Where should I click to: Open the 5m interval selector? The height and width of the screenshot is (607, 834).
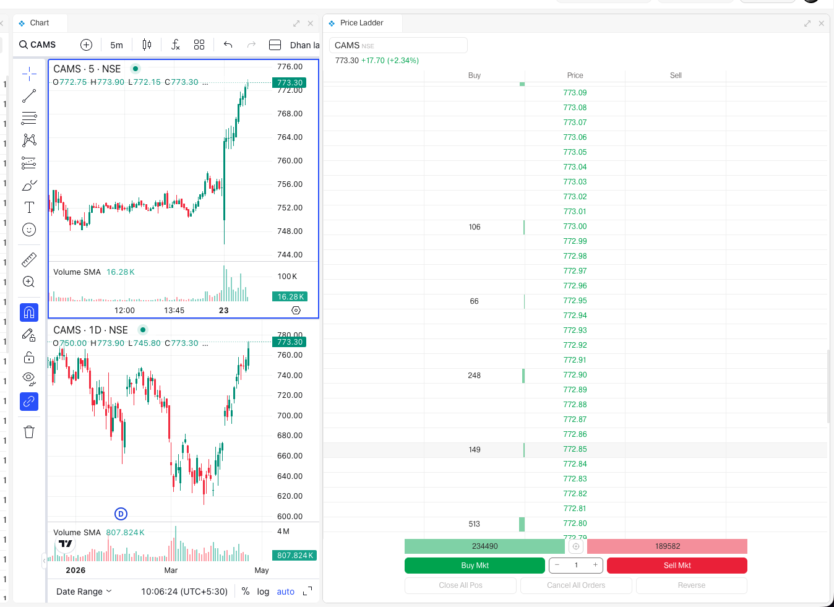[x=116, y=45]
